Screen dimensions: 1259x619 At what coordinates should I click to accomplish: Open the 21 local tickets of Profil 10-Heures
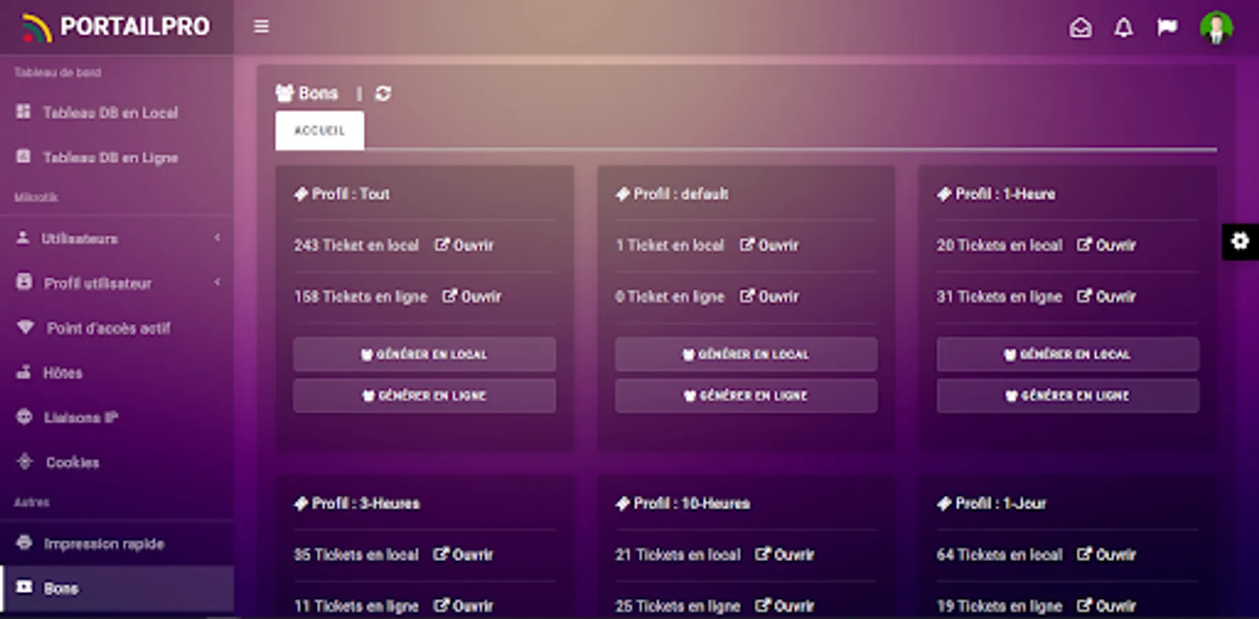click(x=785, y=554)
